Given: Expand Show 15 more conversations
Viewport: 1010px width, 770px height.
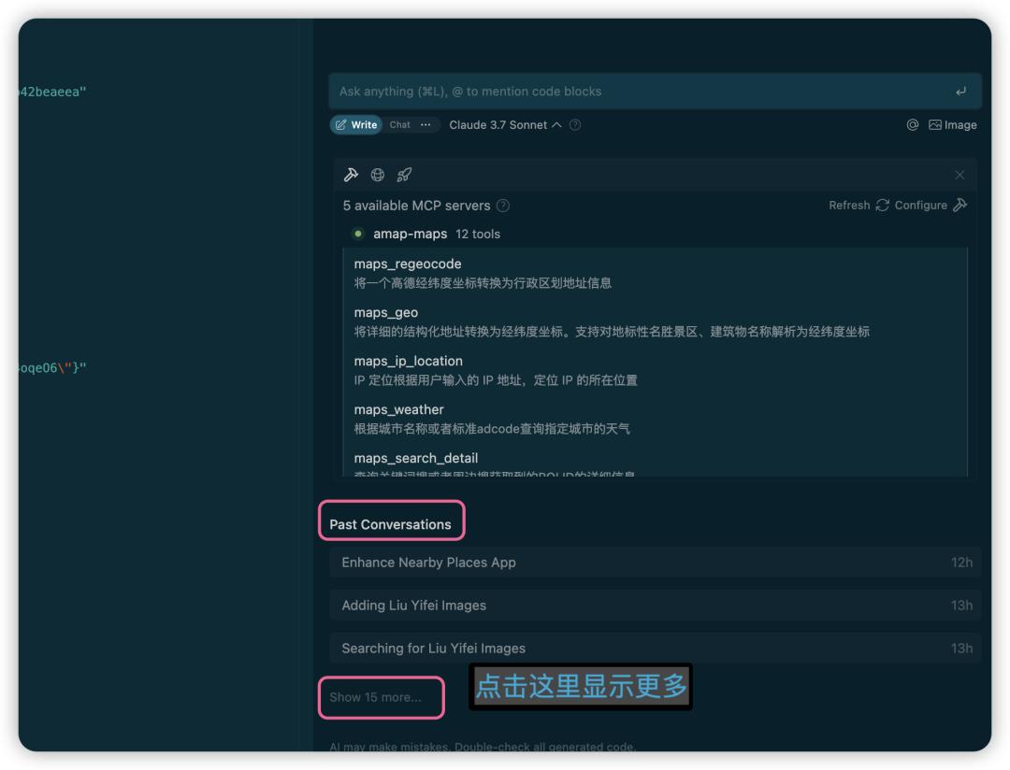Looking at the screenshot, I should 376,697.
